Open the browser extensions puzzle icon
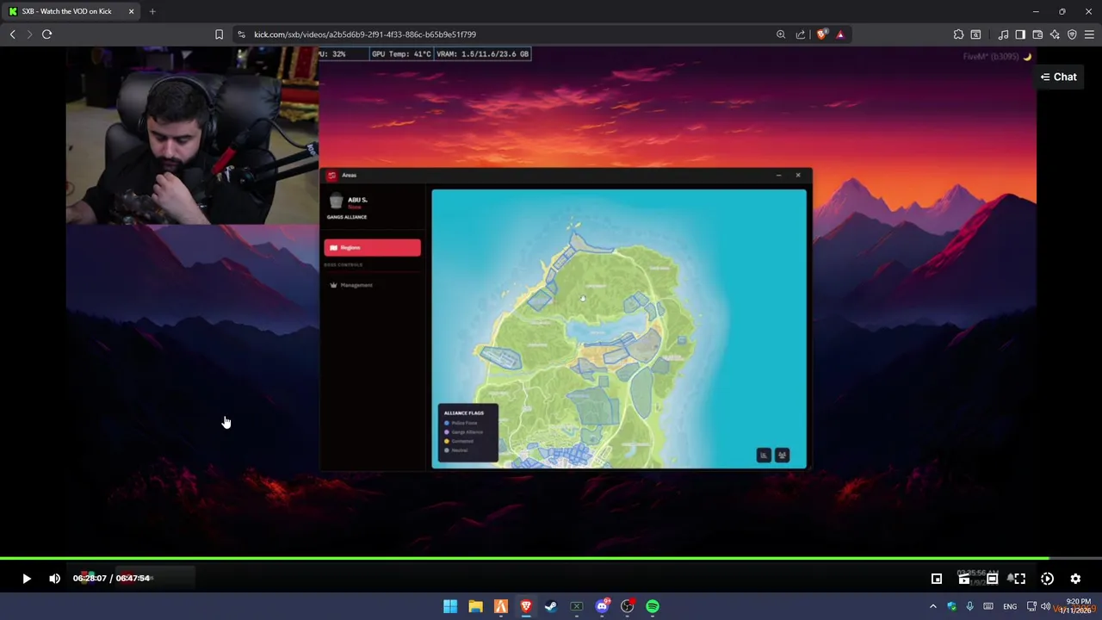The image size is (1102, 620). point(958,34)
